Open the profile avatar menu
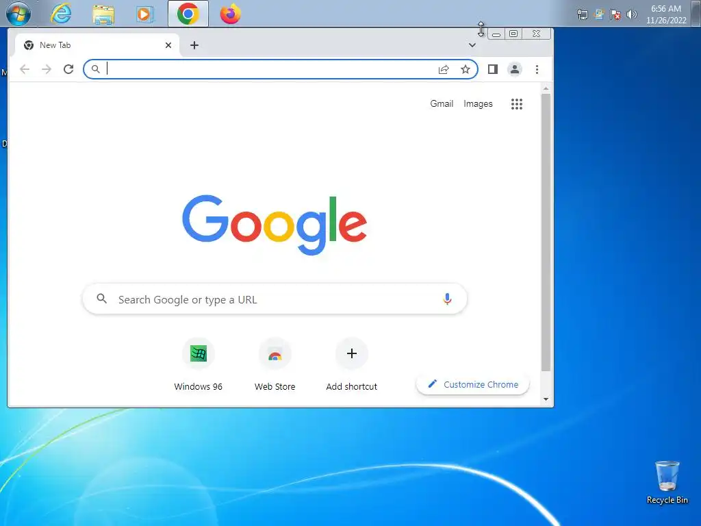 click(x=515, y=69)
